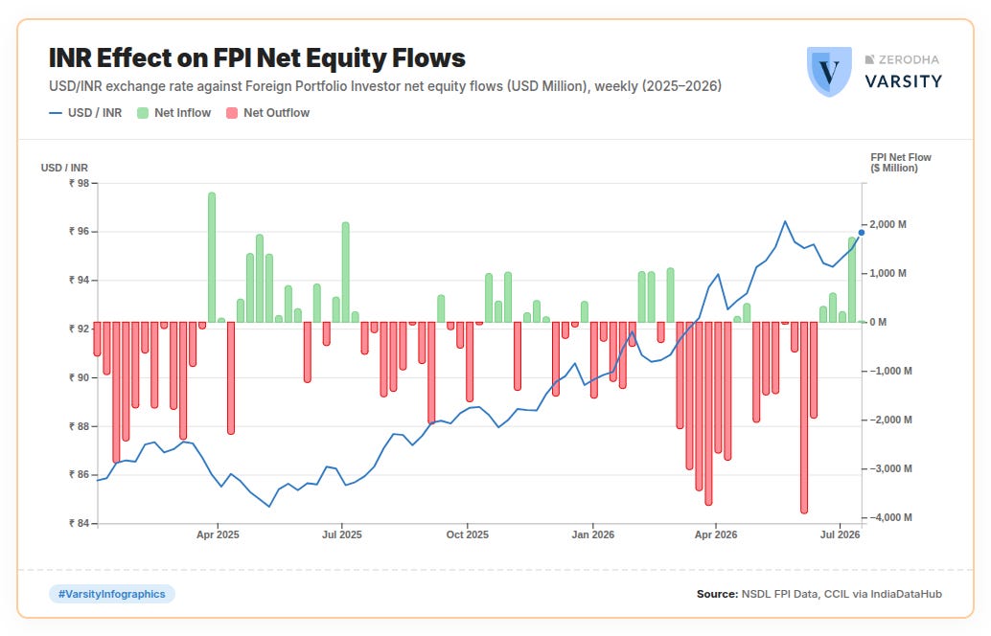The image size is (991, 636).
Task: Open the #VarsityInfographics hashtag tag
Action: coord(112,594)
